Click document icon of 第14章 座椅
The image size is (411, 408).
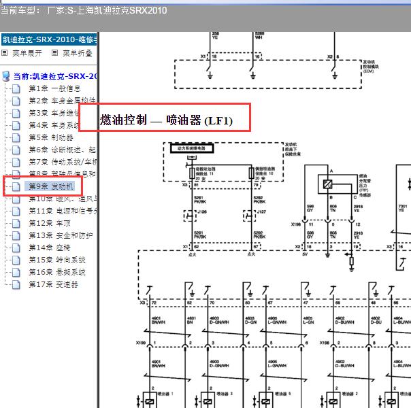coord(16,248)
